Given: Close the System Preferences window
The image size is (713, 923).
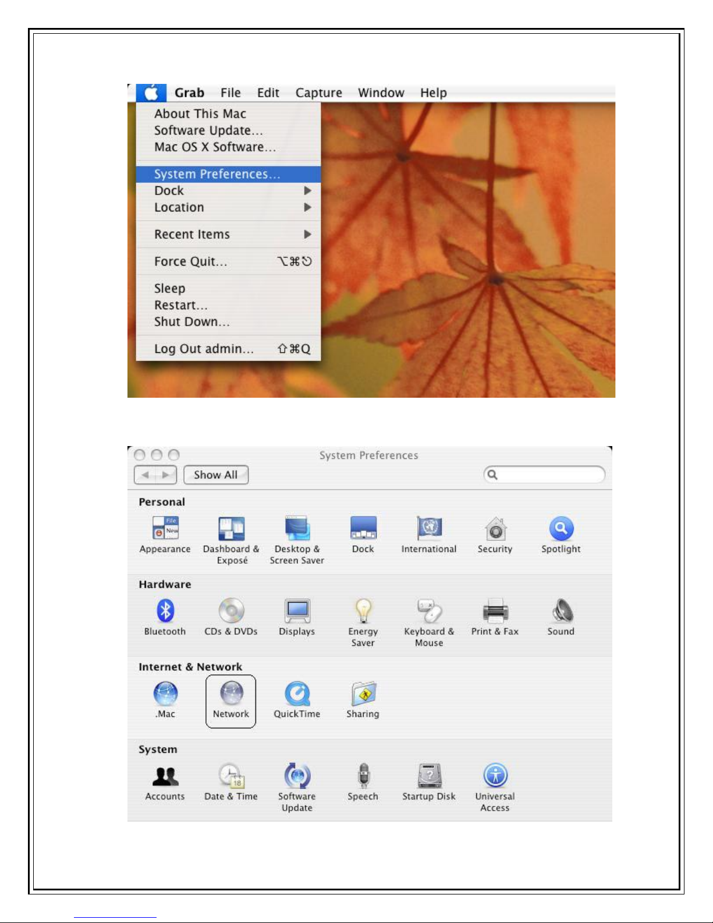Looking at the screenshot, I should [140, 454].
